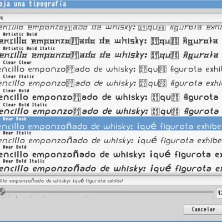Click the Cancelar button
222x222 pixels.
pyautogui.click(x=203, y=209)
